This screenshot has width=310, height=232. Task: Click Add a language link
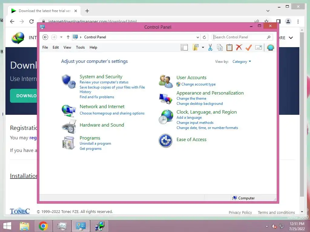[189, 118]
